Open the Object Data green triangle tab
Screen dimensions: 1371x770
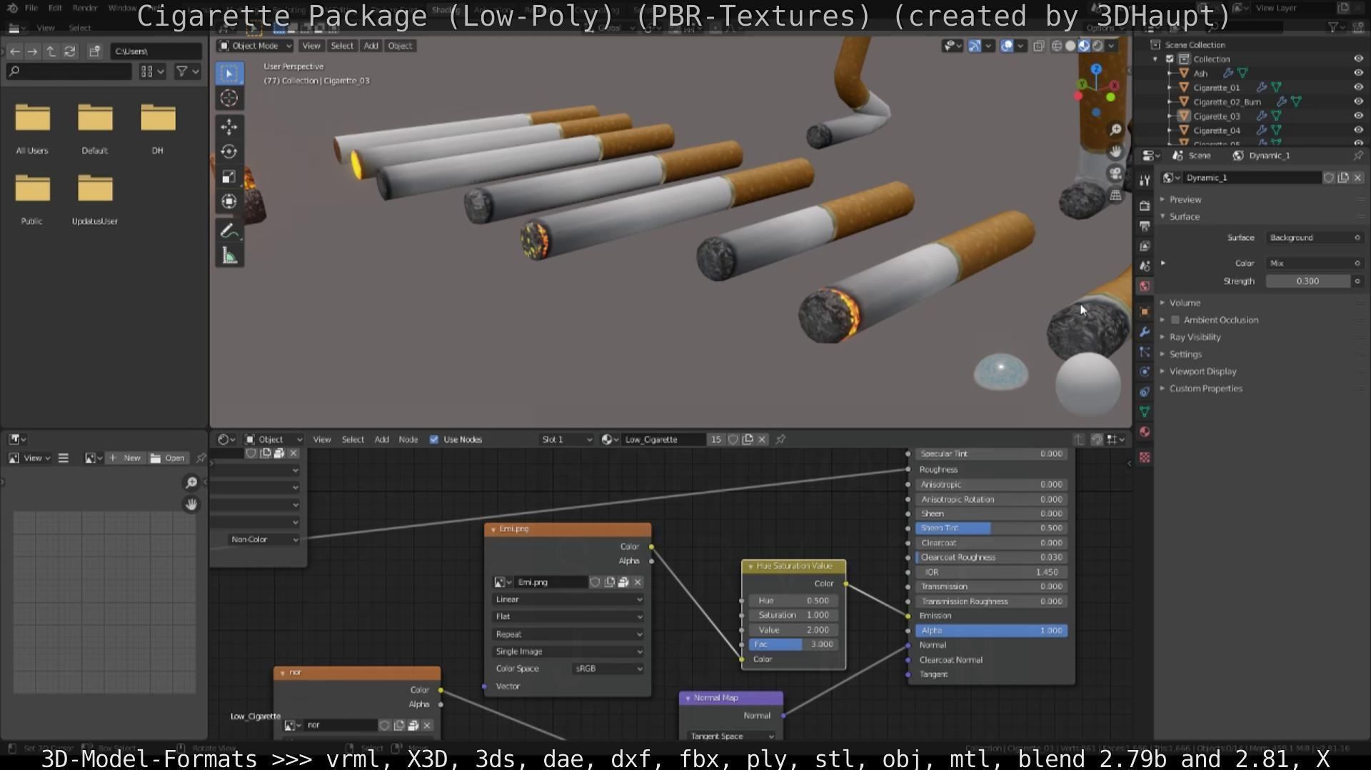point(1145,412)
